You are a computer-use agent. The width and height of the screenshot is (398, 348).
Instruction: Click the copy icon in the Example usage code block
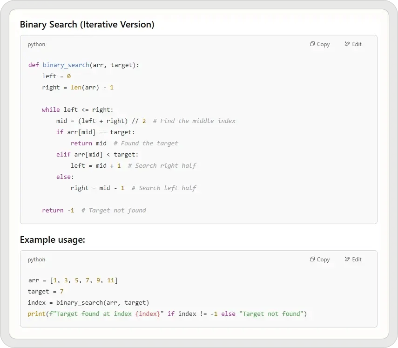tap(312, 259)
